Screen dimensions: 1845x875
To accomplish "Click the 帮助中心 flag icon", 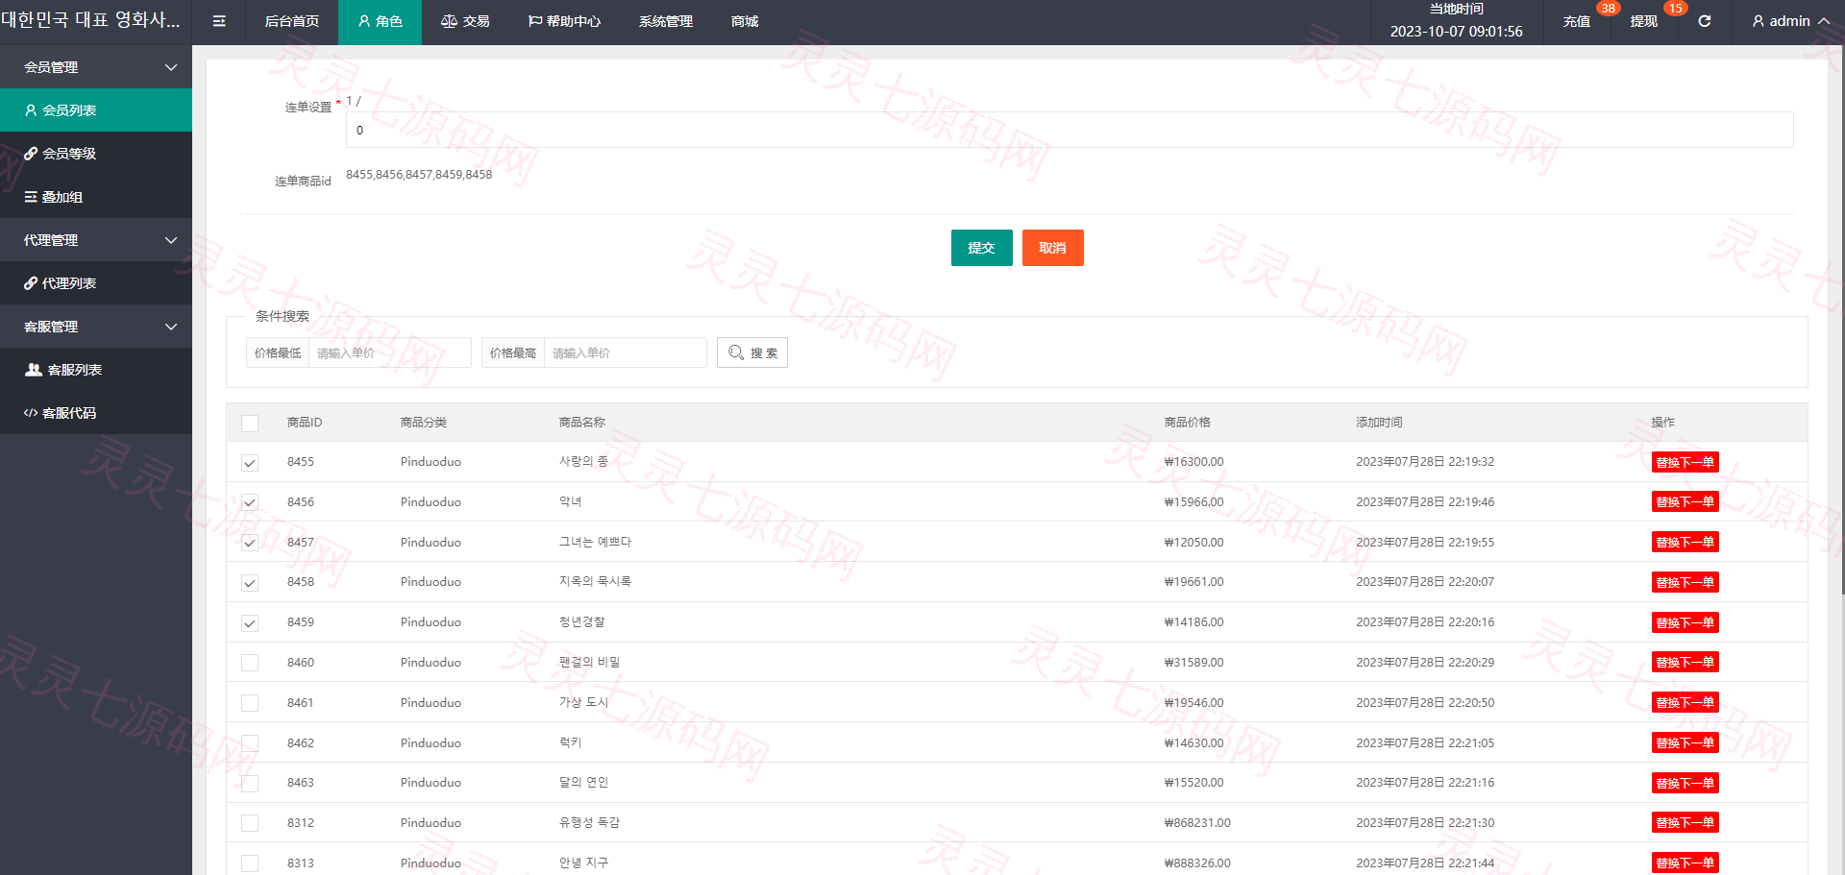I will [535, 21].
